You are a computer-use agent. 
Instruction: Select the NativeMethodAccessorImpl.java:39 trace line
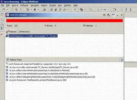coord(48,74)
